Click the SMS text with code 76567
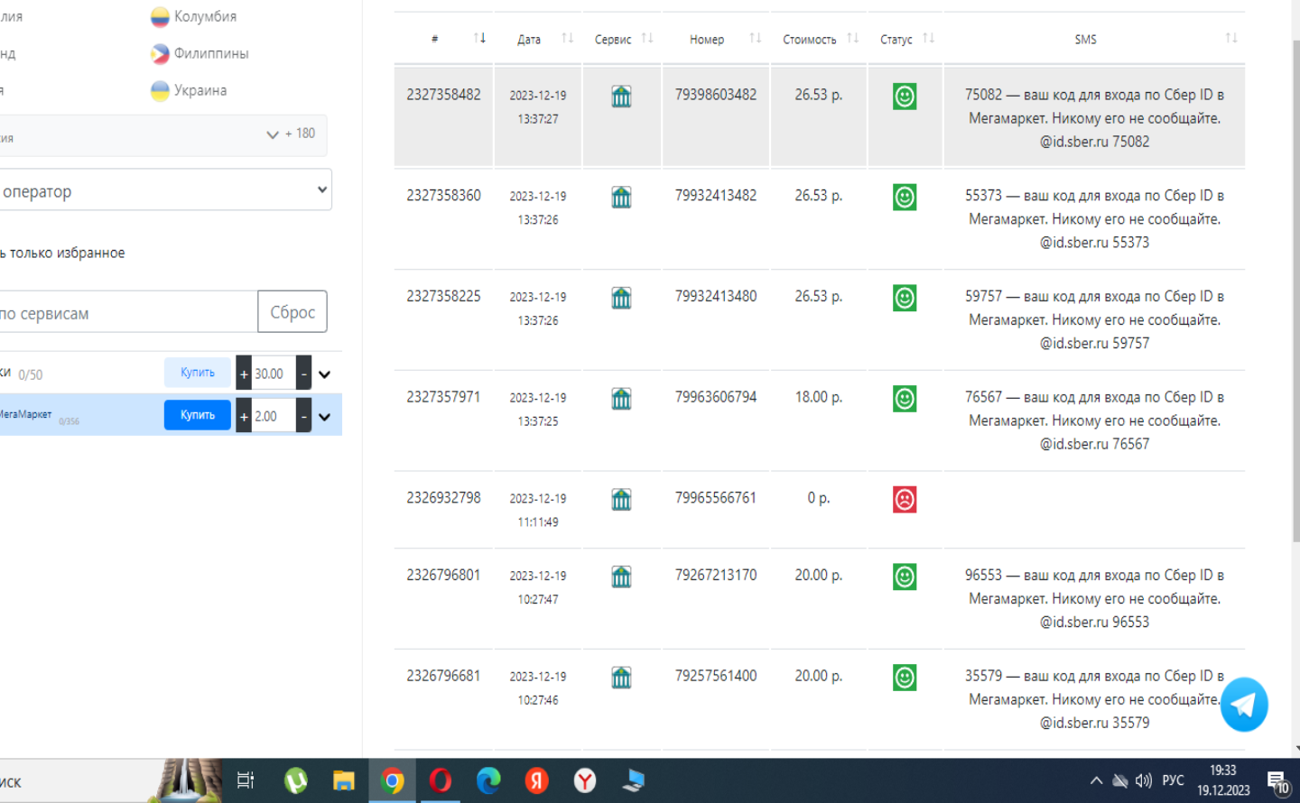 click(1094, 420)
